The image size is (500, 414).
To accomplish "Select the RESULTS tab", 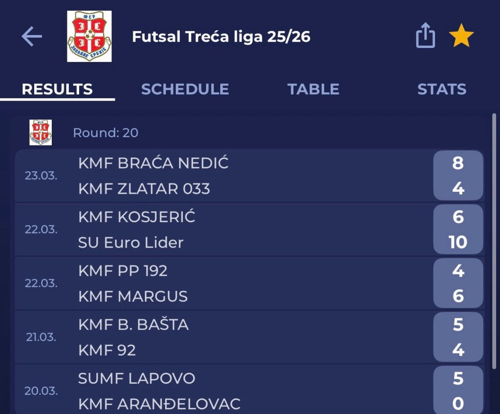I will tap(57, 89).
